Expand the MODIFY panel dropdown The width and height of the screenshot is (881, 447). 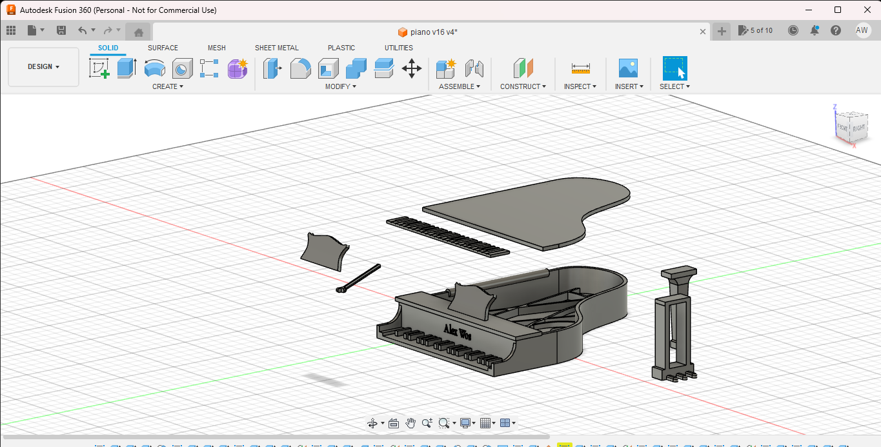(x=341, y=86)
